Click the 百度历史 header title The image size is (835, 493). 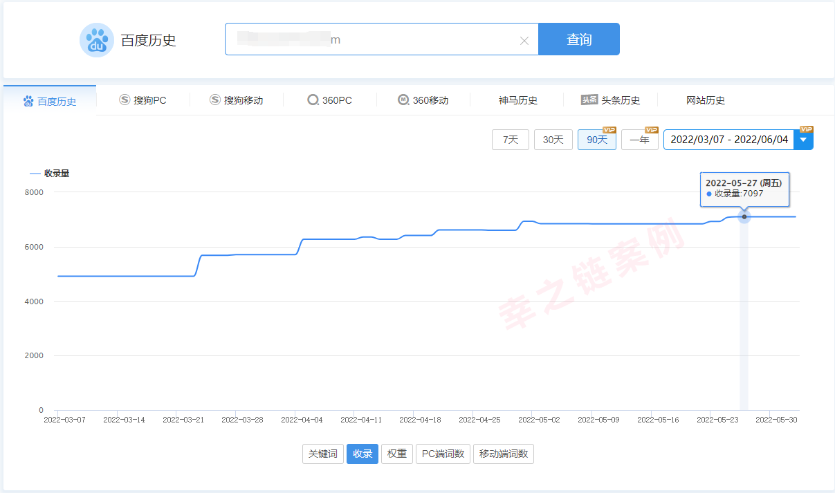pos(149,40)
